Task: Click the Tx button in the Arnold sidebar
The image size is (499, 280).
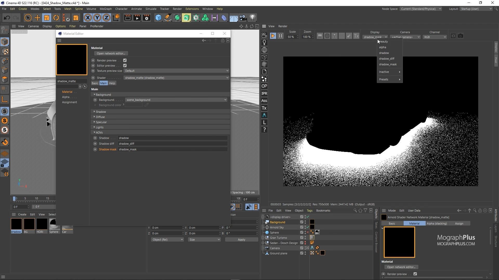Action: click(x=264, y=108)
